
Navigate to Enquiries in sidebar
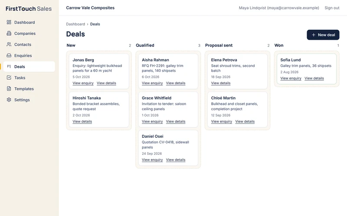(x=29, y=56)
